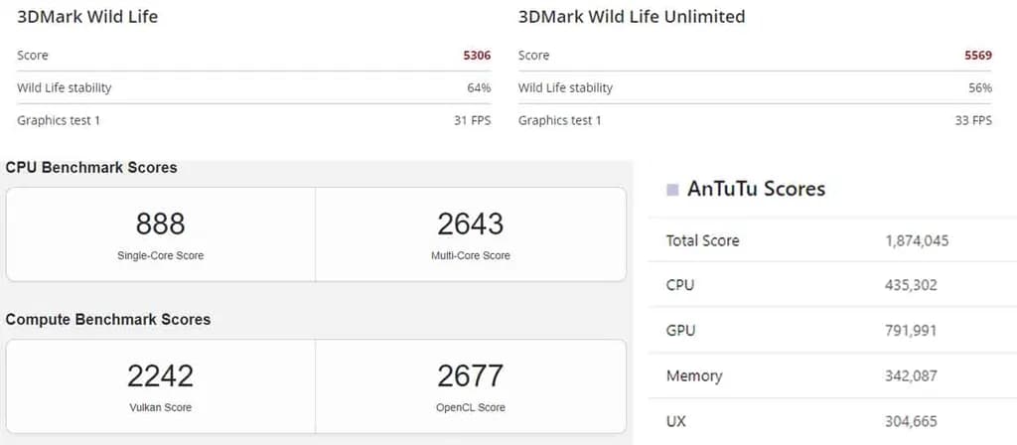Viewport: 1017px width, 445px height.
Task: Select the 64% Wild Life stability value
Action: (479, 87)
